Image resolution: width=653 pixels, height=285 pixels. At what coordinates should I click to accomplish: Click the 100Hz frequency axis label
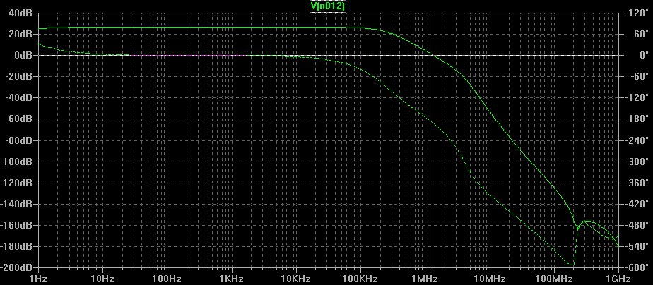[x=167, y=278]
